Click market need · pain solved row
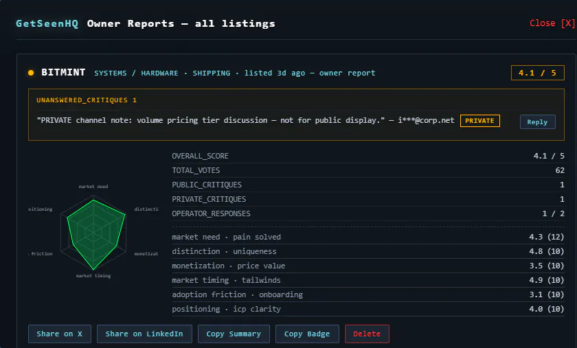 [x=368, y=237]
